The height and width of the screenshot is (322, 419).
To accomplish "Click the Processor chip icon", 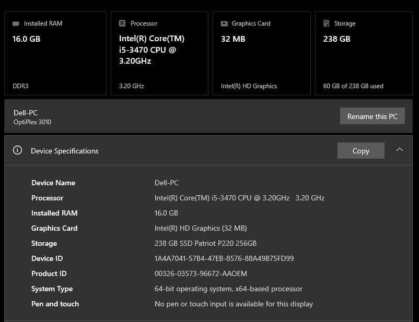I will point(122,23).
